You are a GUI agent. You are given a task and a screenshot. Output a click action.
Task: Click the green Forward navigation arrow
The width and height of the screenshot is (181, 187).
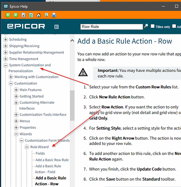(16, 15)
